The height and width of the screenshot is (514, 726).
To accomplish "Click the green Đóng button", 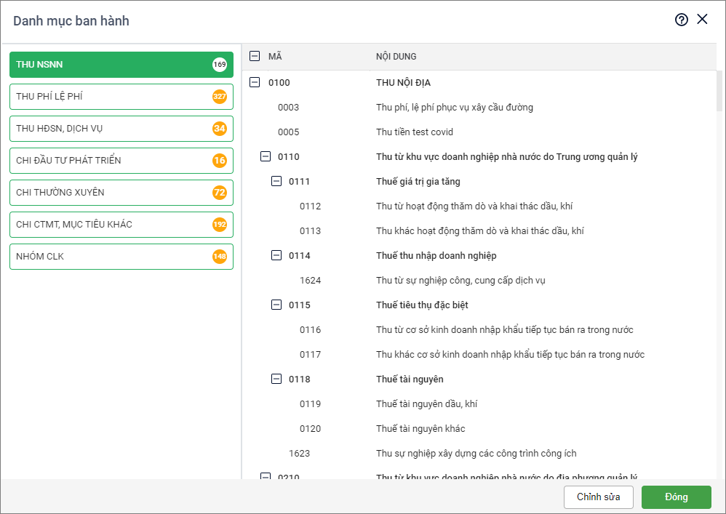I will pyautogui.click(x=676, y=497).
